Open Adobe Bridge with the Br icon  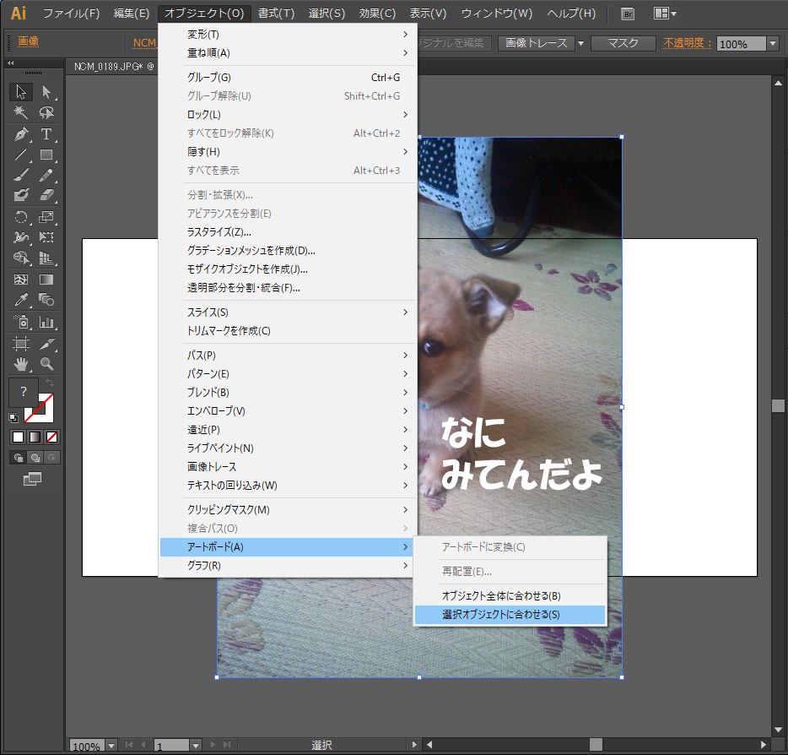tap(627, 14)
